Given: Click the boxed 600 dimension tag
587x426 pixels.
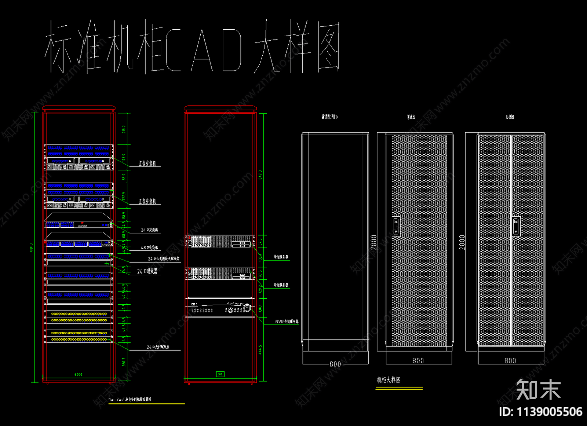Looking at the screenshot, I should (x=220, y=374).
